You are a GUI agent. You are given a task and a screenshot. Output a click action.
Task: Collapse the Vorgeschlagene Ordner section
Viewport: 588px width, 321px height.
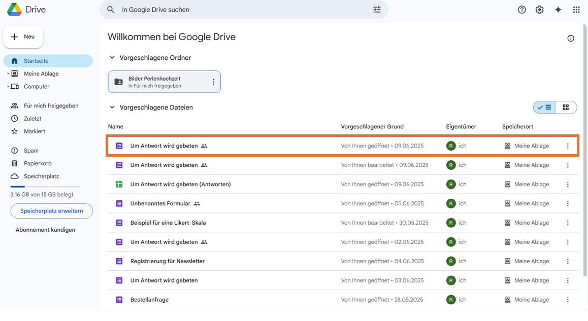click(x=112, y=58)
